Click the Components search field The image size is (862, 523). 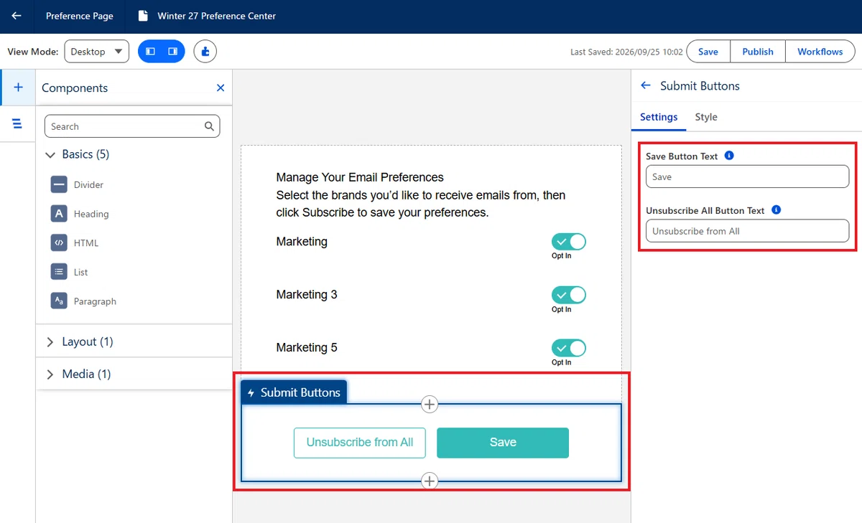click(x=132, y=126)
